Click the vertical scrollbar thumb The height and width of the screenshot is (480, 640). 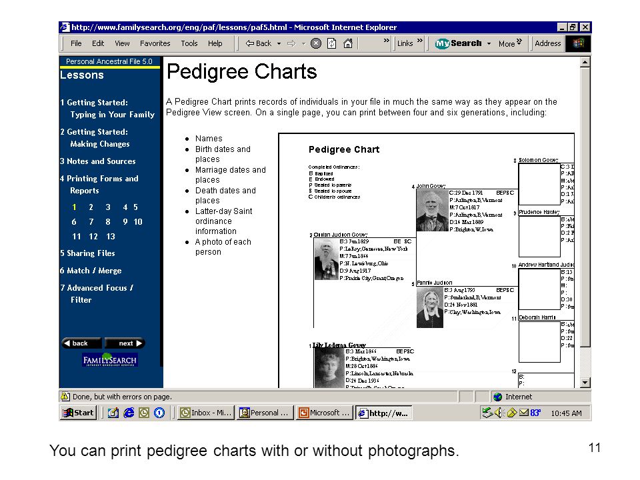coord(585,207)
